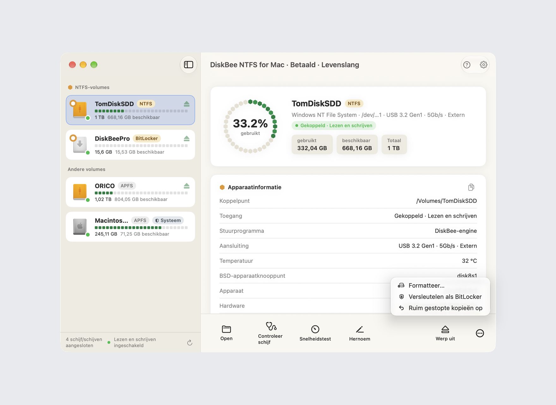Image resolution: width=556 pixels, height=405 pixels.
Task: Open the TomDiskSDD volume folder
Action: tap(226, 333)
